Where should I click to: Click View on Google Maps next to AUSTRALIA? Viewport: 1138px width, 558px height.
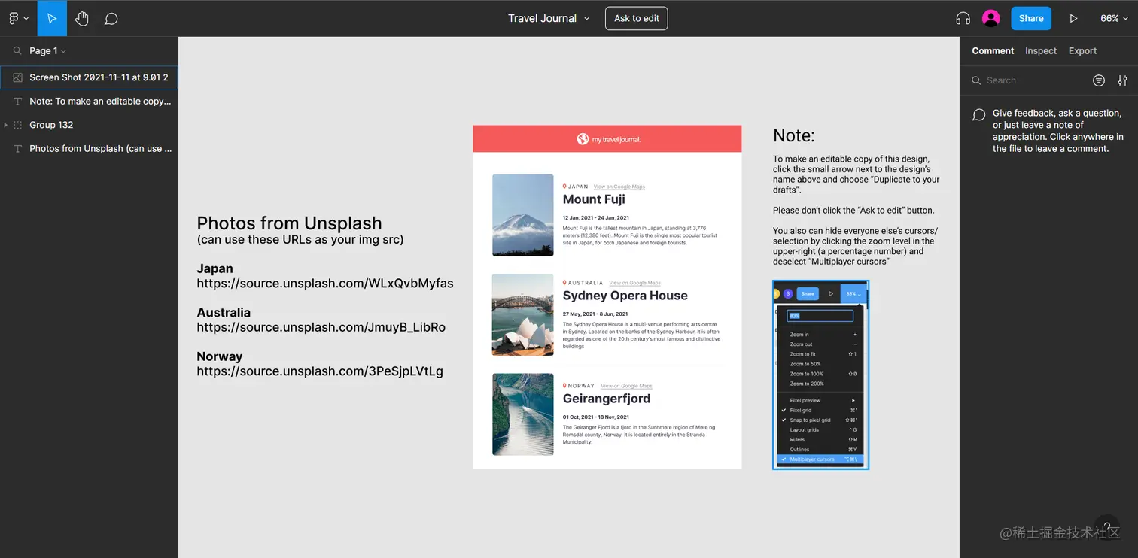click(635, 283)
